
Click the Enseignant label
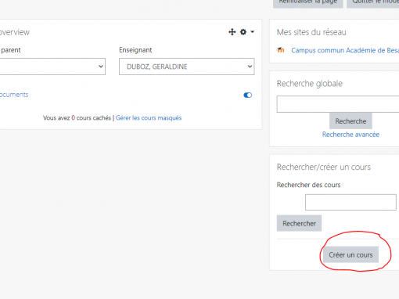pyautogui.click(x=135, y=50)
